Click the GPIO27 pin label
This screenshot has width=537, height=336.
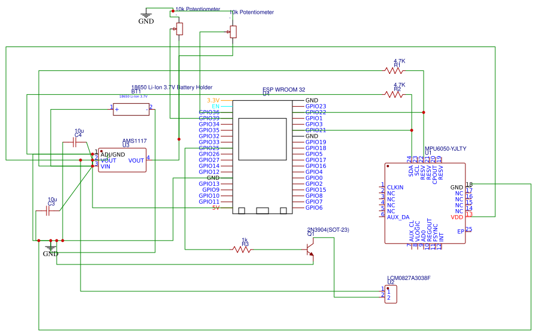[x=209, y=160]
